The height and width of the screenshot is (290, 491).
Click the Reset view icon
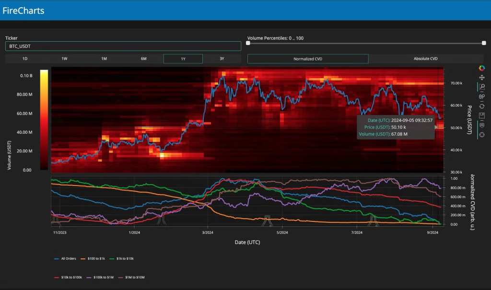coord(482,106)
